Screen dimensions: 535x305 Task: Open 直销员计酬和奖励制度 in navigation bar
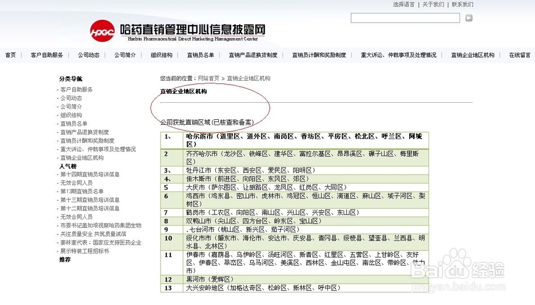[319, 55]
